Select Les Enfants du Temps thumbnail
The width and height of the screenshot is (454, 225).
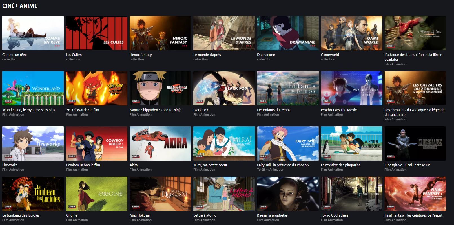coord(288,88)
